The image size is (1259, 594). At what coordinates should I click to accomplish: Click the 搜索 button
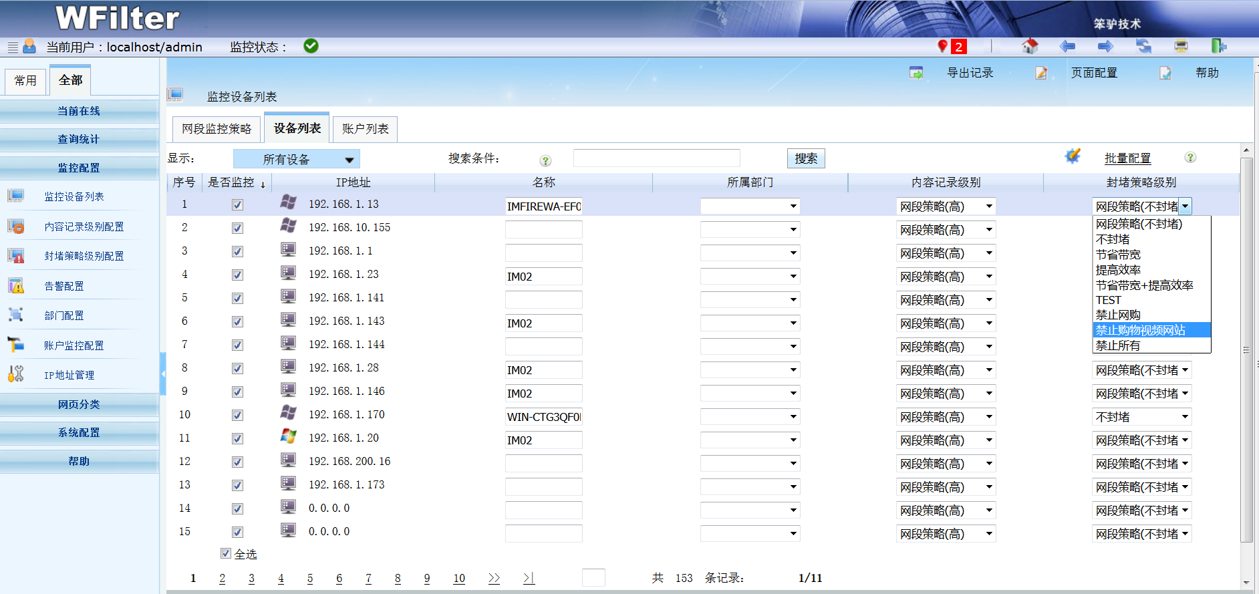(805, 158)
